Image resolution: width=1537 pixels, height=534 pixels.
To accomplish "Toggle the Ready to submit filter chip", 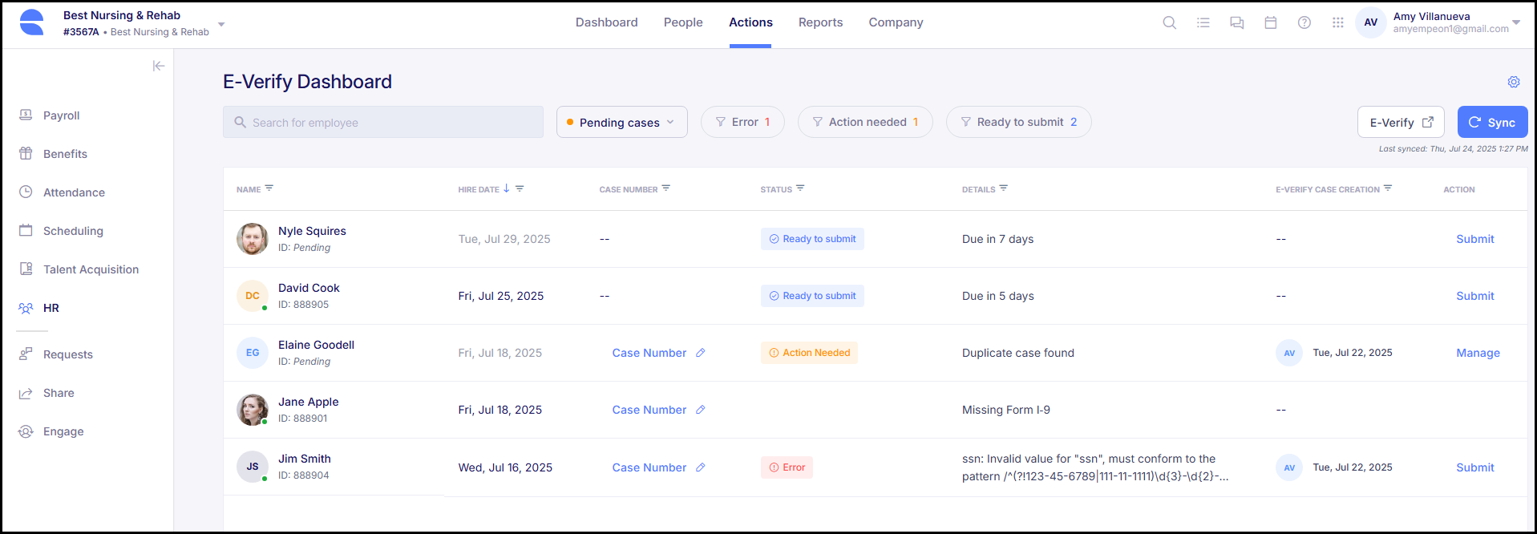I will pyautogui.click(x=1018, y=122).
